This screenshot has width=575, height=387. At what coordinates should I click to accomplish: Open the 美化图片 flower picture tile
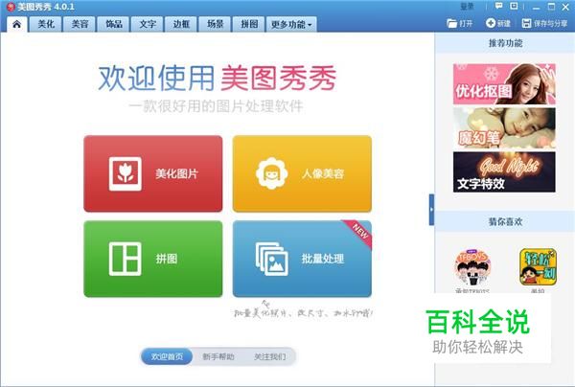pos(153,173)
